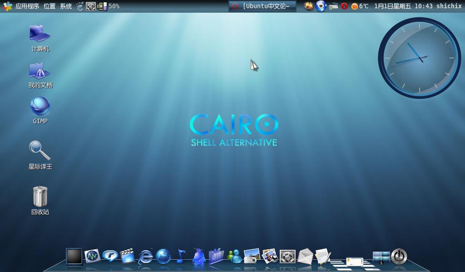Open the 1月1日星期五 10:43 clock calendar
Viewport: 465px width, 272px height.
403,6
